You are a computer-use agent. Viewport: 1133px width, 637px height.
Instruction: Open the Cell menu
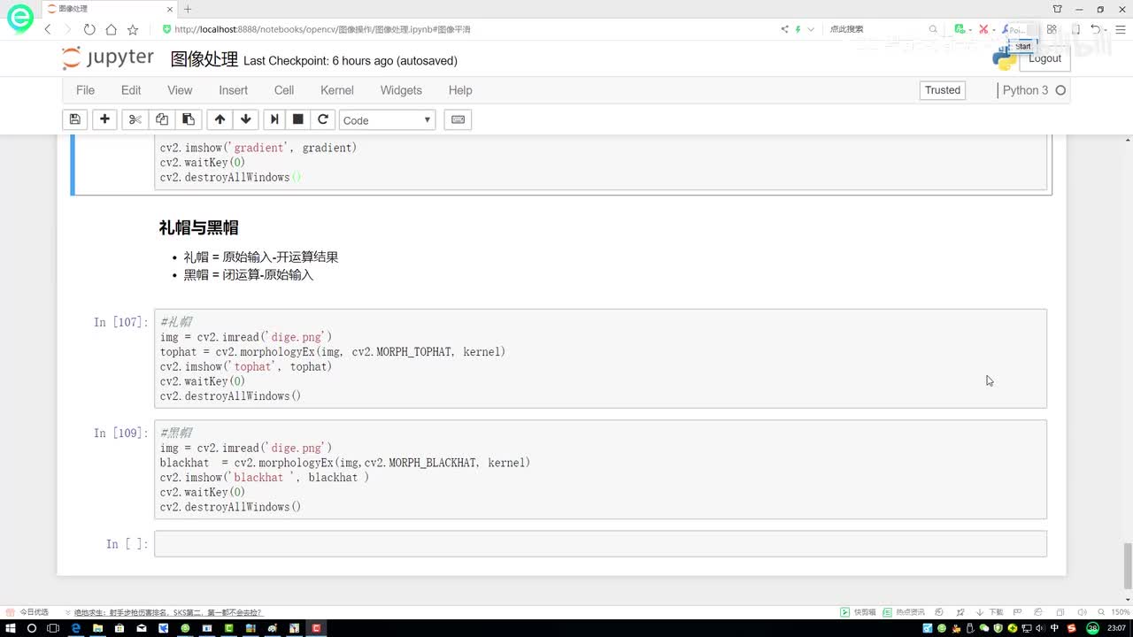(284, 90)
